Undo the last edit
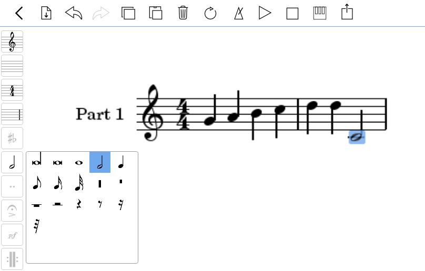425x271 pixels. [74, 13]
